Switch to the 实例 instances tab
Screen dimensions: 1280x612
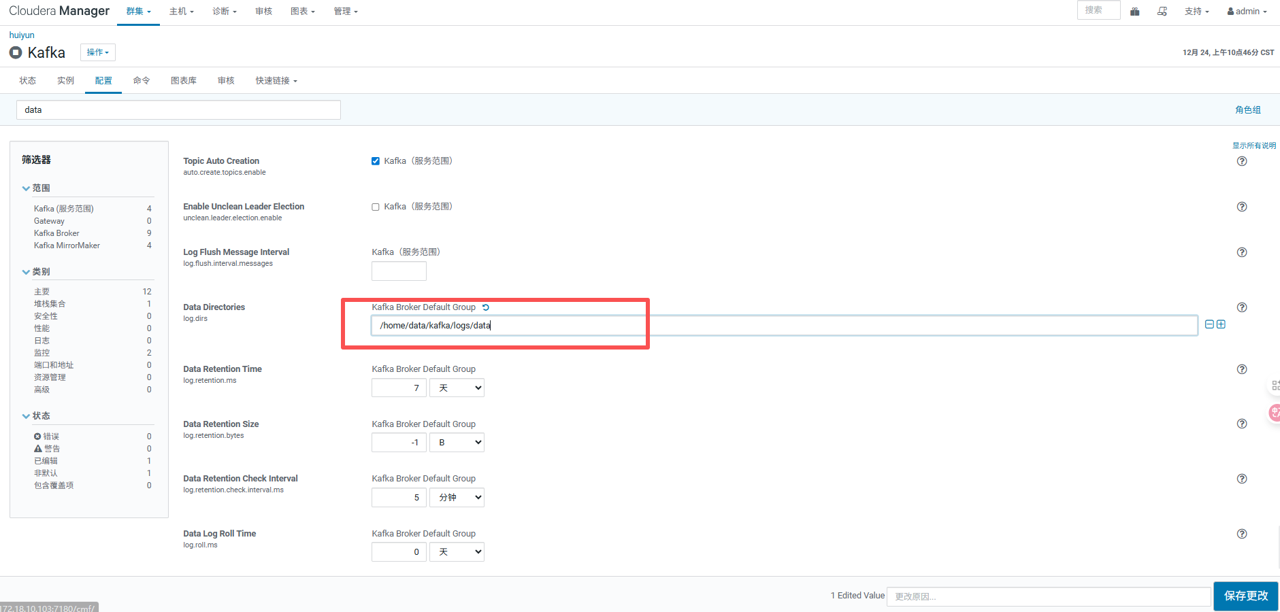click(66, 81)
